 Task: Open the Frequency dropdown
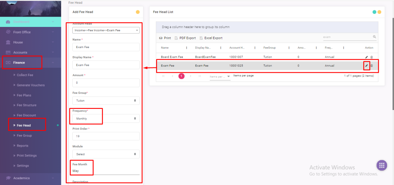106,118
